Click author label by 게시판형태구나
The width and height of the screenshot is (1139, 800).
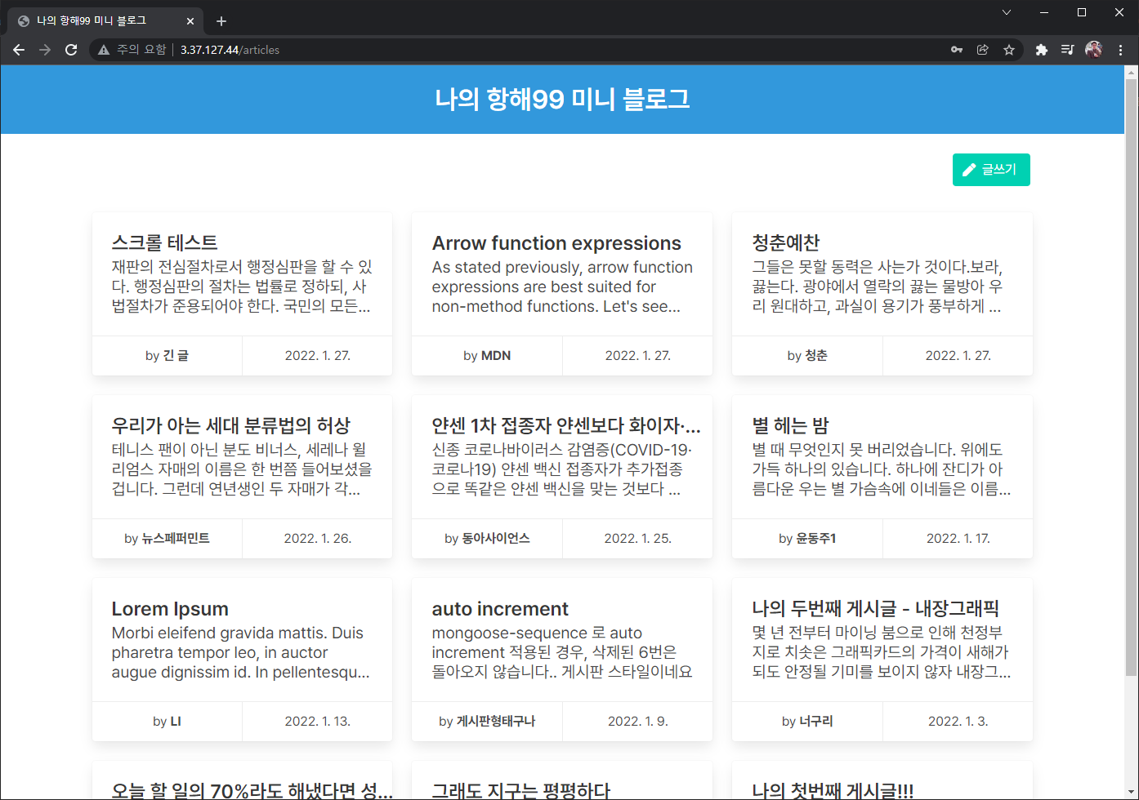487,722
